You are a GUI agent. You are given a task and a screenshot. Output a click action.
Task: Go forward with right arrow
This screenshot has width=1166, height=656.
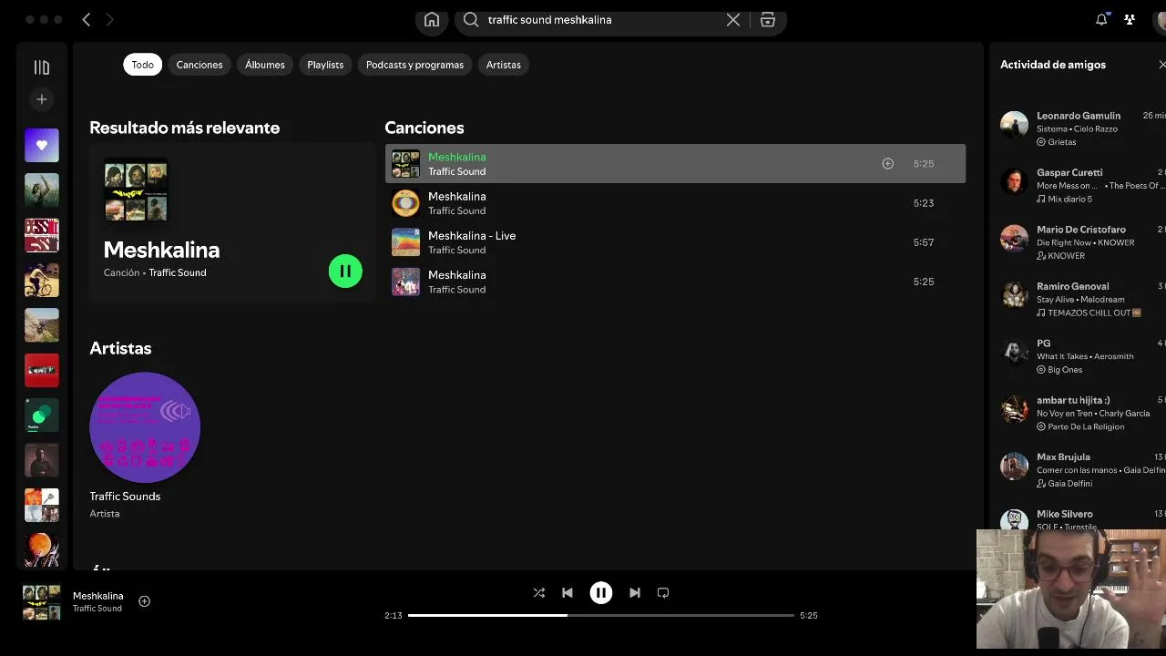click(x=110, y=19)
